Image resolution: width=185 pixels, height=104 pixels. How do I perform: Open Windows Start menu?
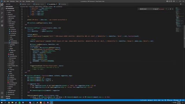point(2,103)
